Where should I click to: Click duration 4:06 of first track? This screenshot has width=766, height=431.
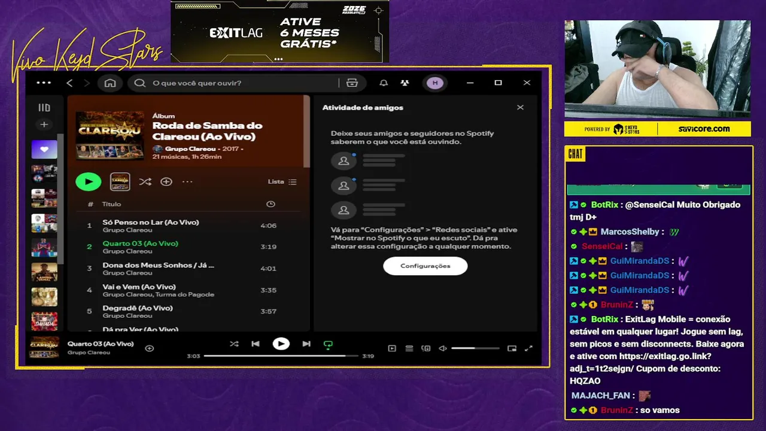268,226
